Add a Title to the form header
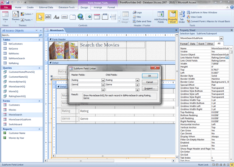Screen dimensions: 234x167 click(x=137, y=17)
